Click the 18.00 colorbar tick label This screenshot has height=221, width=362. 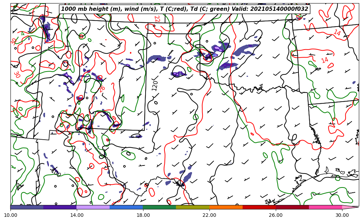(143, 215)
